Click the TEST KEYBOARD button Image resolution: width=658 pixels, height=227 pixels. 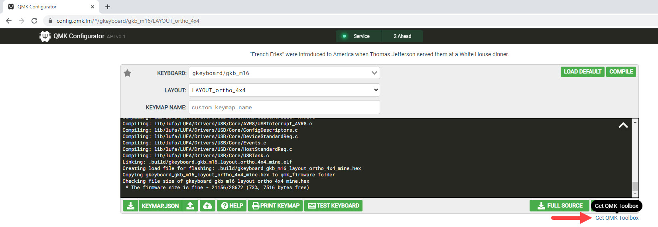click(x=333, y=206)
